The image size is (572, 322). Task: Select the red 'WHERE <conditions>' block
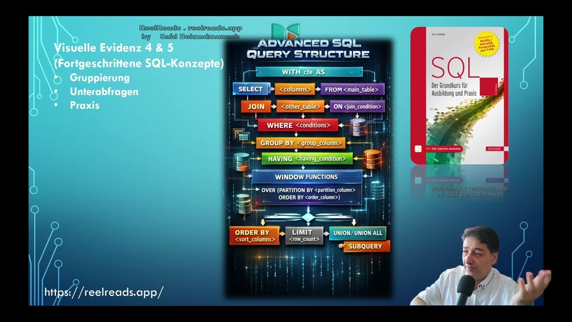pos(298,125)
